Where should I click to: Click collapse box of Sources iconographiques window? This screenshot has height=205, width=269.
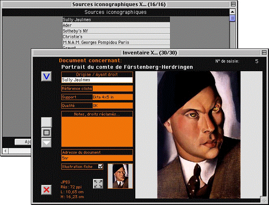pyautogui.click(x=233, y=4)
